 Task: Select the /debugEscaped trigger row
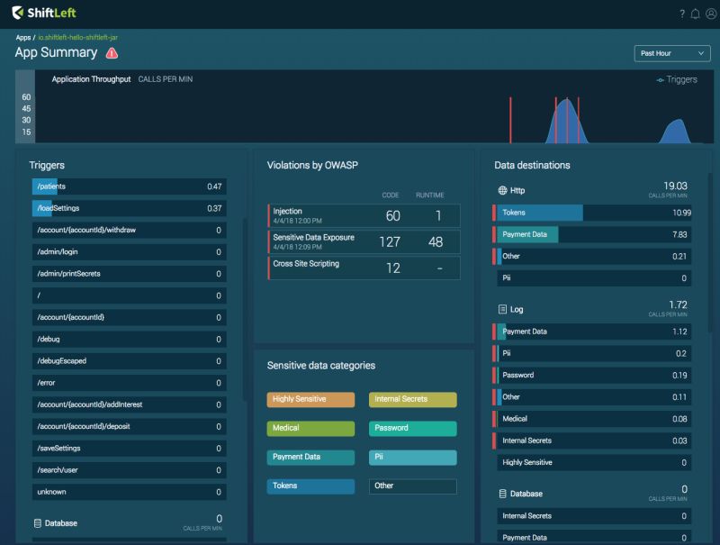[130, 360]
